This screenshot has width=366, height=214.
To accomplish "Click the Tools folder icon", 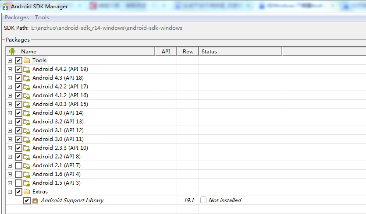I will click(27, 60).
